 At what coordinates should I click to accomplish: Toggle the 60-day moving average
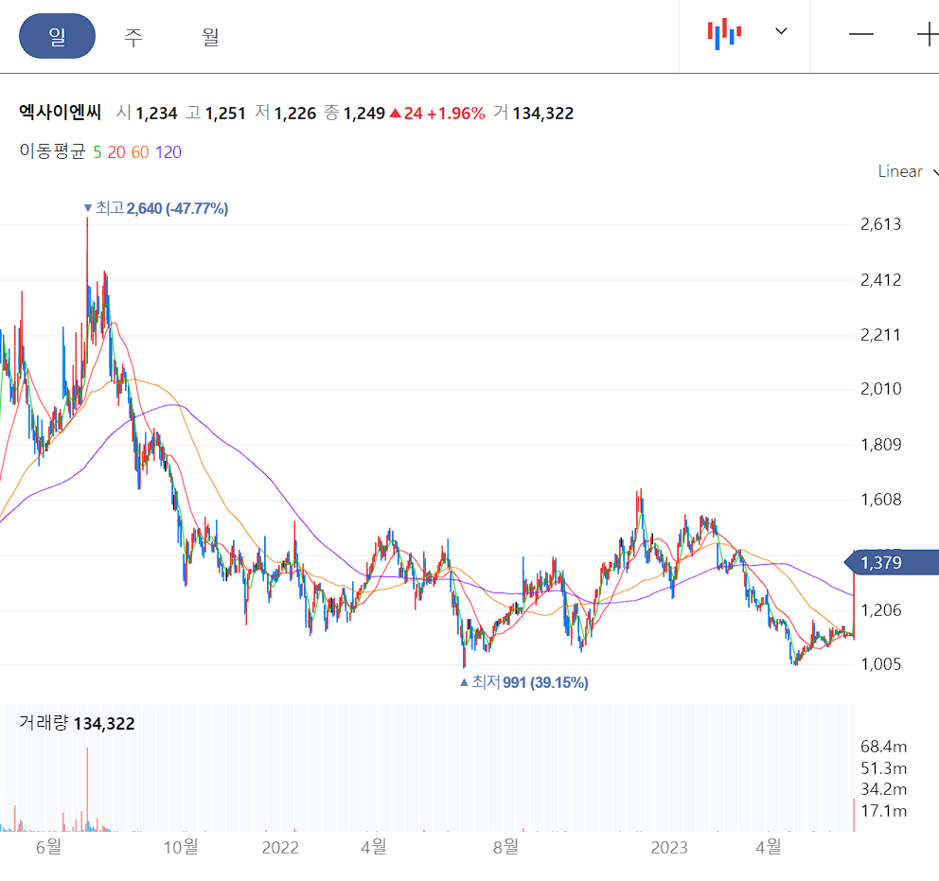139,151
